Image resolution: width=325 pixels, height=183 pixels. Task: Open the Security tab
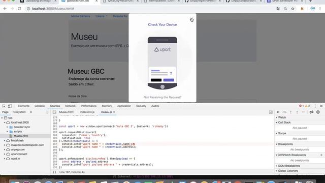(x=141, y=106)
